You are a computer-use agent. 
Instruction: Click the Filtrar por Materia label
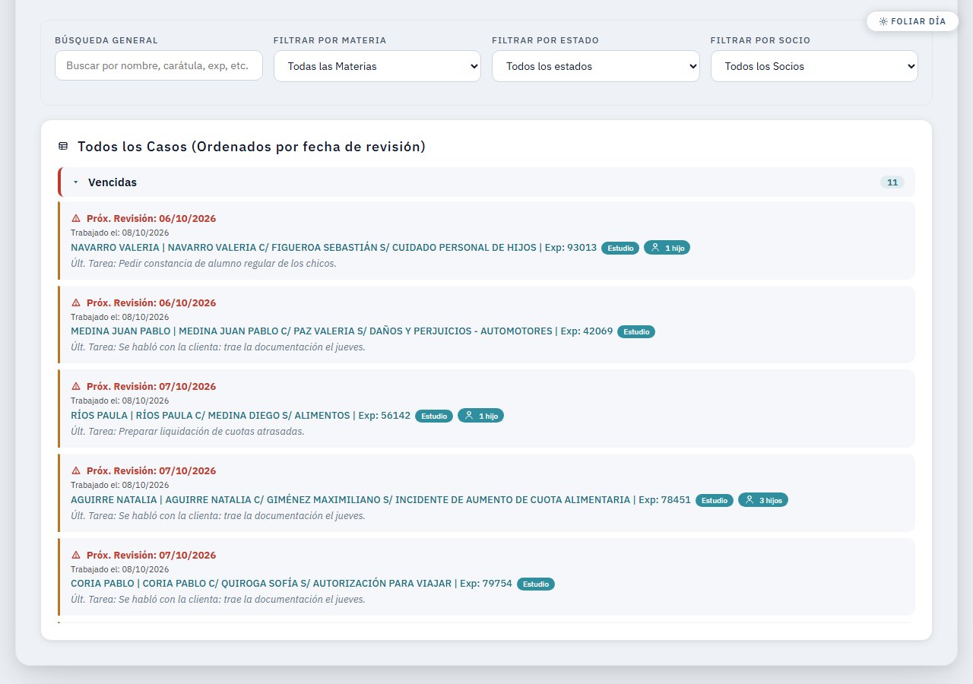pos(330,40)
